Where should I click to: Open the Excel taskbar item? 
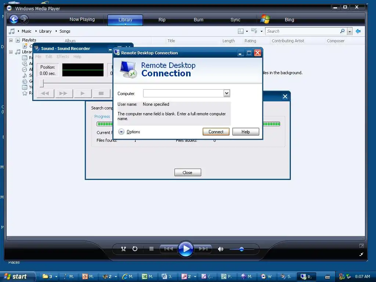(148, 276)
